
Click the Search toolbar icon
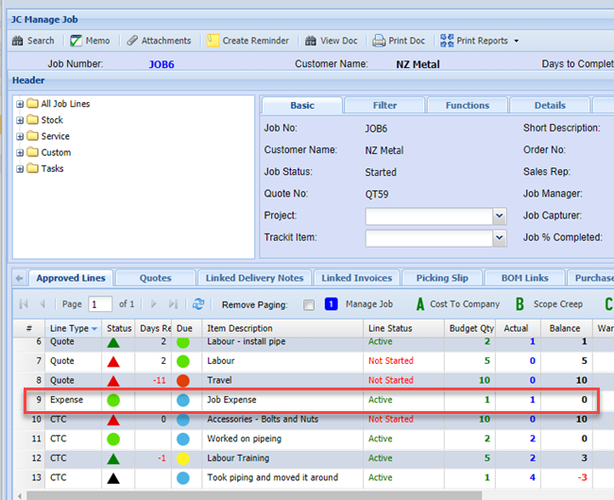point(18,41)
